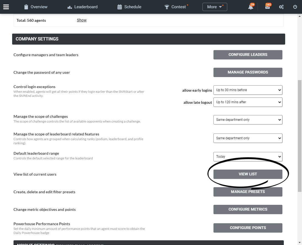This screenshot has width=302, height=245.
Task: Open the allow late logout dropdown
Action: pos(248,102)
